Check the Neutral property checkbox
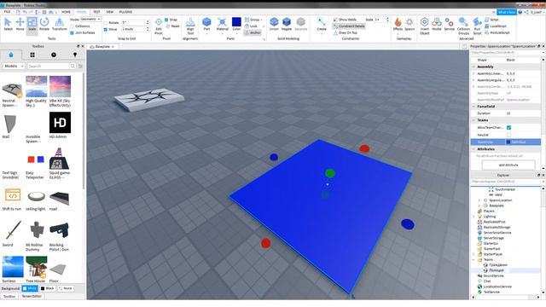 tap(508, 135)
